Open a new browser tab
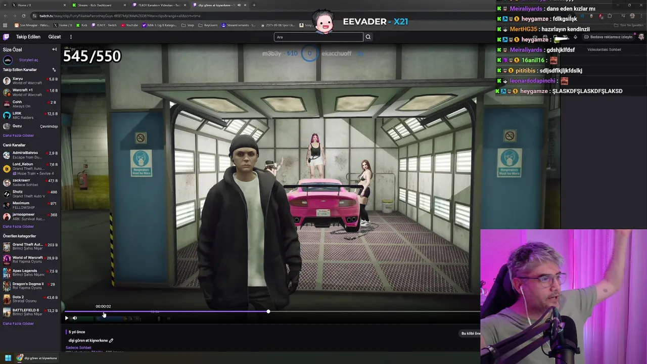The image size is (647, 364). point(254,5)
